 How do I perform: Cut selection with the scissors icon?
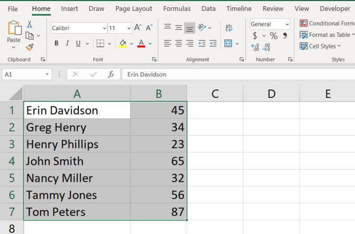[x=29, y=24]
